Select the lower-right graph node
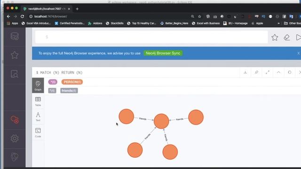This screenshot has width=301, height=169. coord(170,152)
